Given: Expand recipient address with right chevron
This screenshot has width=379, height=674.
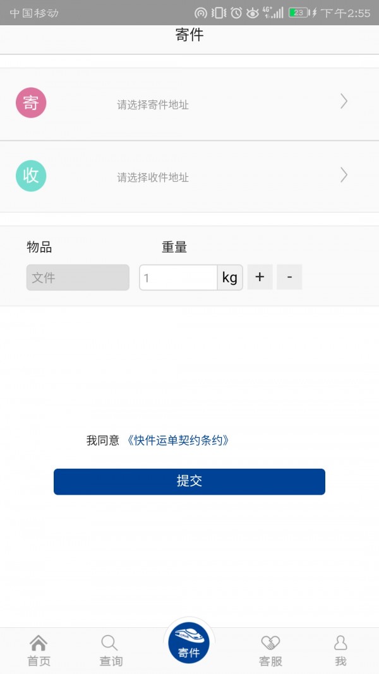Looking at the screenshot, I should tap(344, 176).
